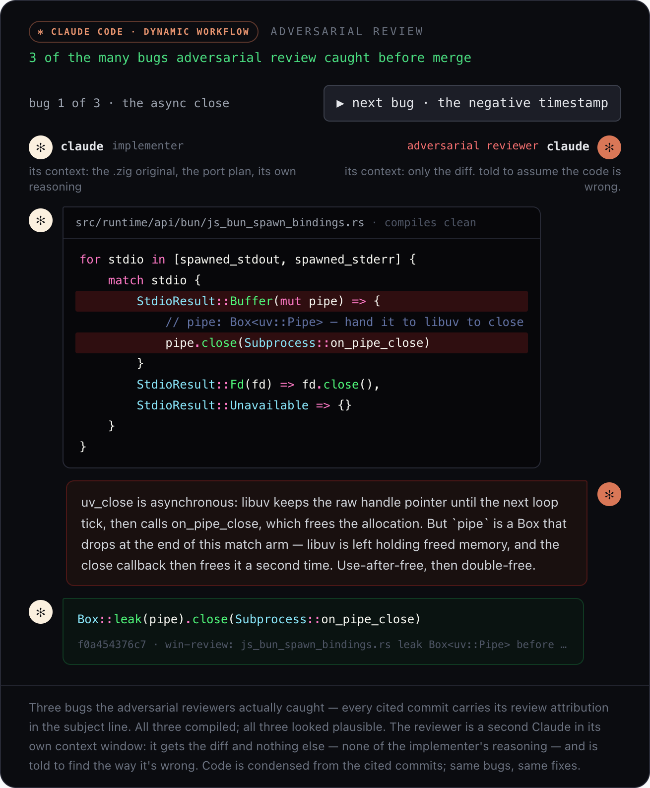Click the uv_close asynchronous review comment box
This screenshot has height=788, width=650.
[326, 533]
